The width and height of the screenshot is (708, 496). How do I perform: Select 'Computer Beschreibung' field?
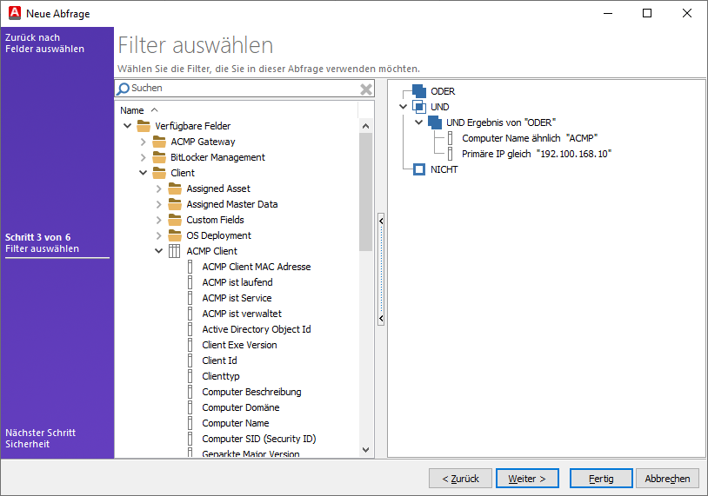pyautogui.click(x=251, y=392)
